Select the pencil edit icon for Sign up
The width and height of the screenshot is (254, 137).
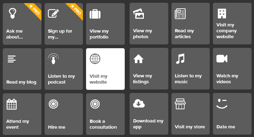53,14
